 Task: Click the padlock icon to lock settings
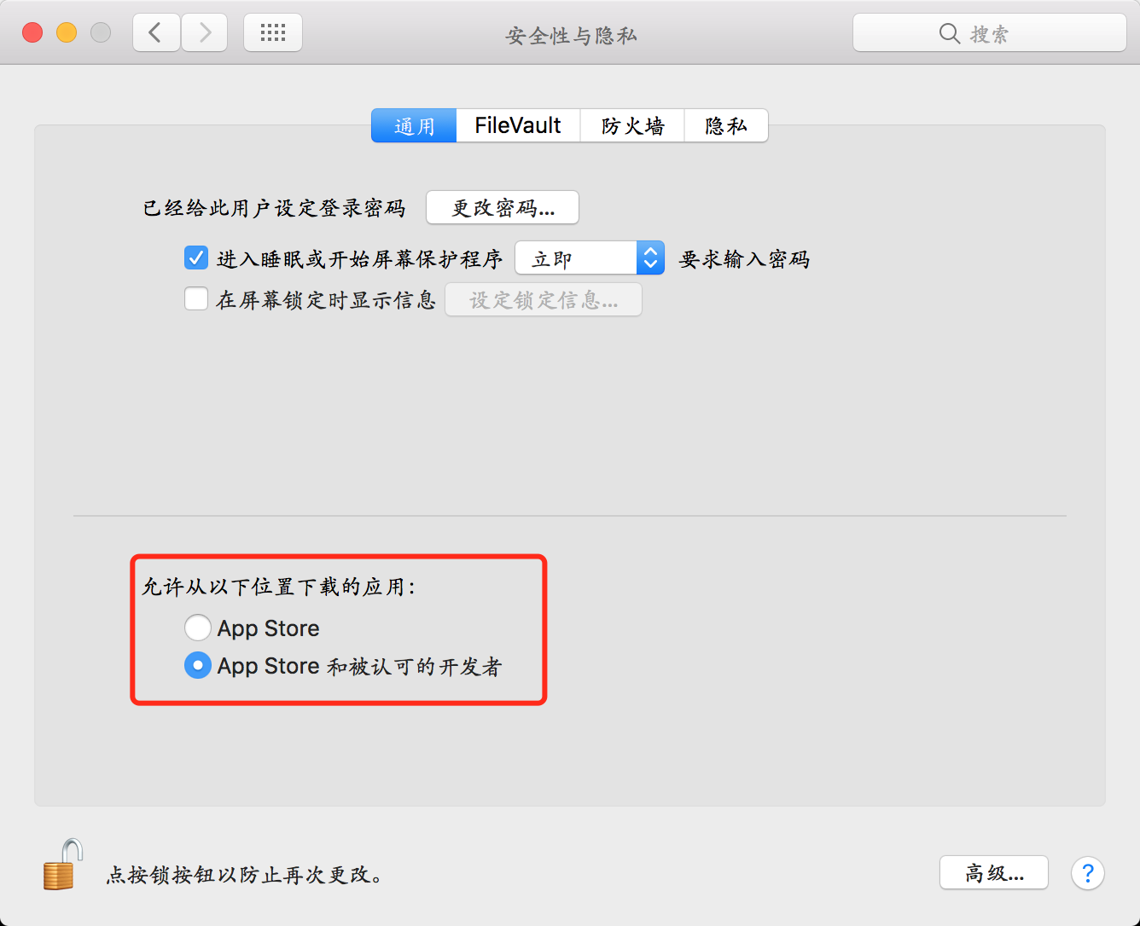[x=63, y=865]
